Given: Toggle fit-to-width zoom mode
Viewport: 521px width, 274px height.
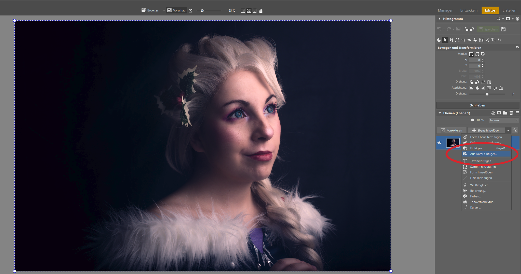Looking at the screenshot, I should 255,11.
